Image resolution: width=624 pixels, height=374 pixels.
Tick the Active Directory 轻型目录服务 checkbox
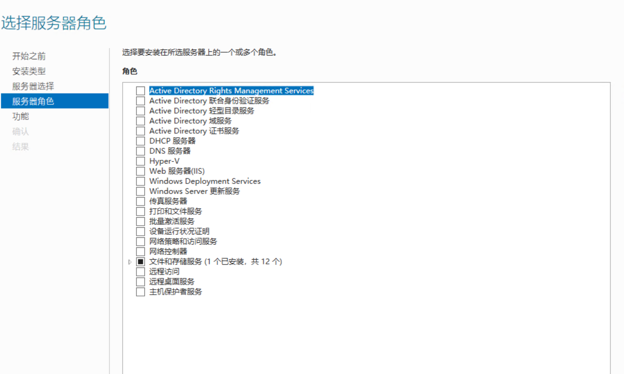(140, 111)
